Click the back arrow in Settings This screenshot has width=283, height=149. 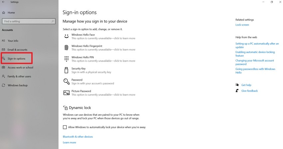coord(3,2)
